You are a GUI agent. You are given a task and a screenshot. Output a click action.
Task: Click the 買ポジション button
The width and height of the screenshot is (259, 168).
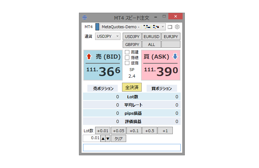pos(162,88)
